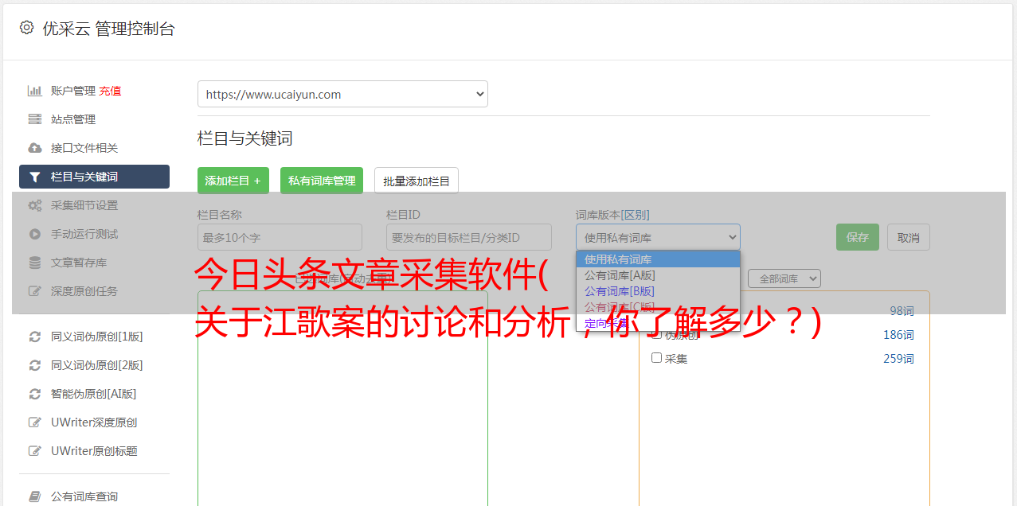Screen dimensions: 1017x506
Task: Open the 全部词库 filter dropdown
Action: 784,278
